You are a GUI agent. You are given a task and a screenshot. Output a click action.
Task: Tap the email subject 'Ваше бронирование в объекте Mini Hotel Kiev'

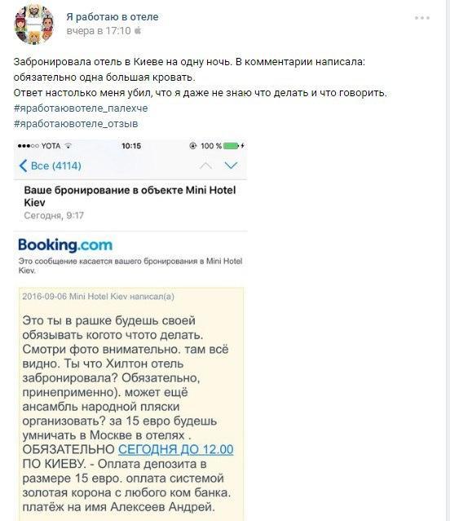[x=130, y=196]
